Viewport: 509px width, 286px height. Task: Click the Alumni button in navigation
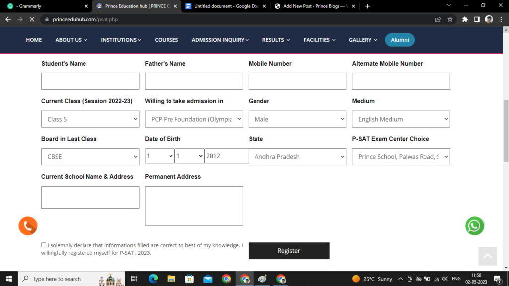(x=400, y=40)
